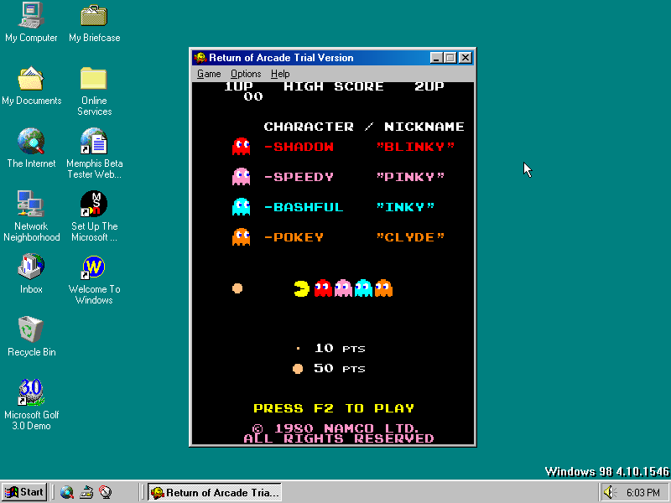This screenshot has height=503, width=671.
Task: Select Set Up The Microsoft Network icon
Action: pyautogui.click(x=94, y=216)
